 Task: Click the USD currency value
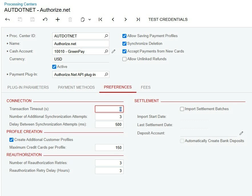(x=58, y=59)
